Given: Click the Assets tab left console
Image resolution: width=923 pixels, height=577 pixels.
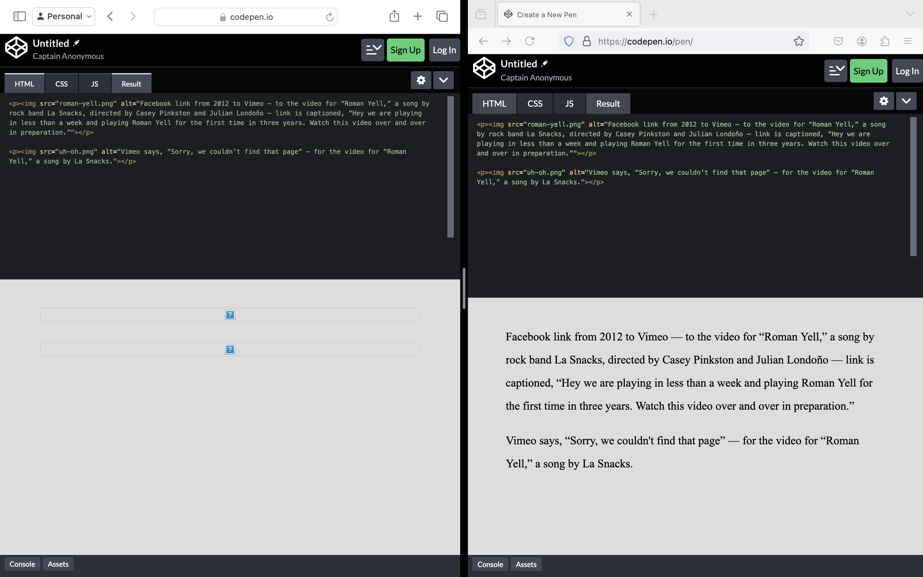Looking at the screenshot, I should coord(58,564).
